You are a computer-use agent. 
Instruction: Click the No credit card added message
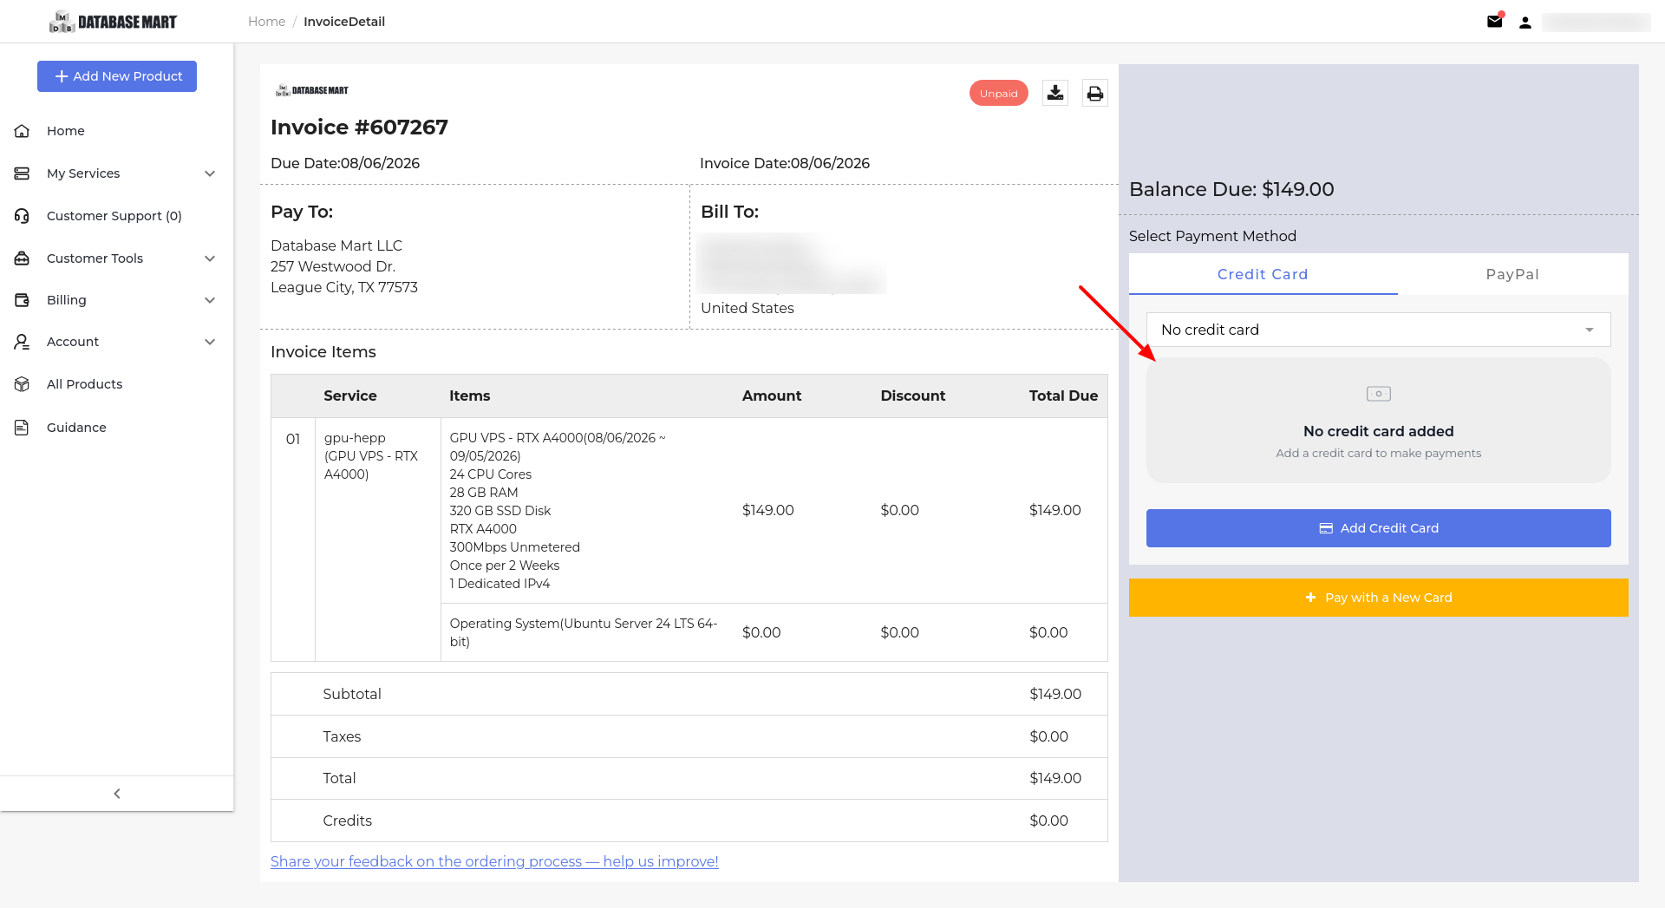pos(1379,431)
